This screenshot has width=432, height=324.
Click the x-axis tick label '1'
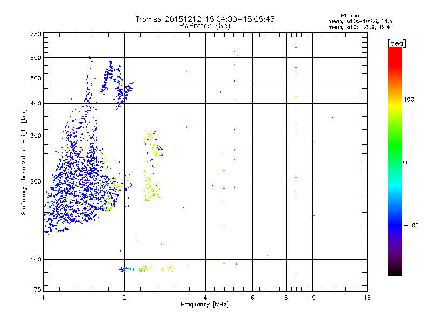[43, 298]
